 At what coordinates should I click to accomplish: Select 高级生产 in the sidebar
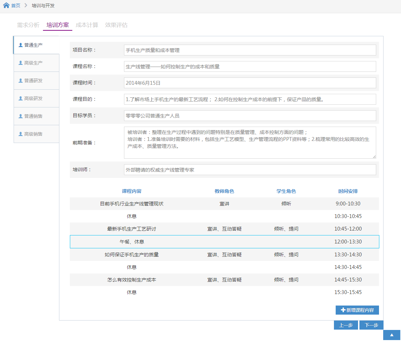36,63
